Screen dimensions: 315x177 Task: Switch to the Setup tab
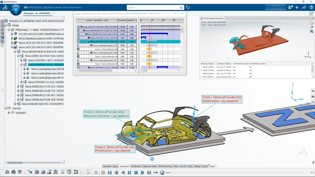(x=115, y=167)
